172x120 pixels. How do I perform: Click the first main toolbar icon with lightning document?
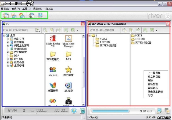[6, 15]
